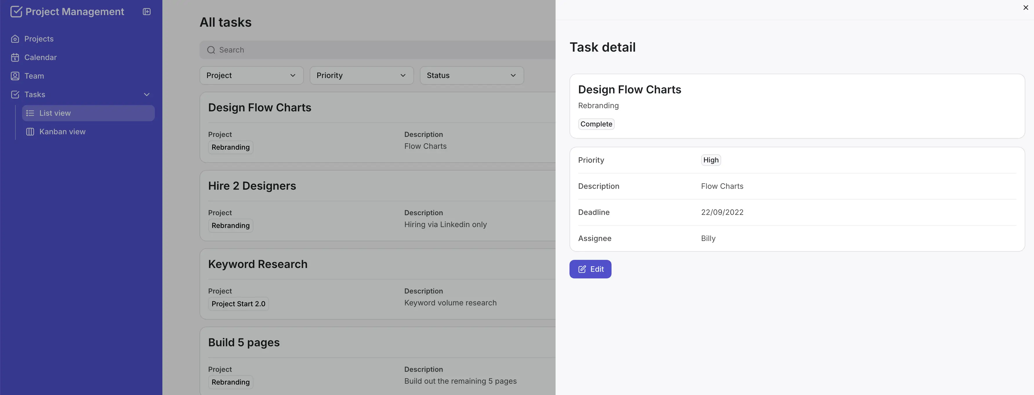Collapse the Tasks section chevron
1034x395 pixels.
click(146, 94)
